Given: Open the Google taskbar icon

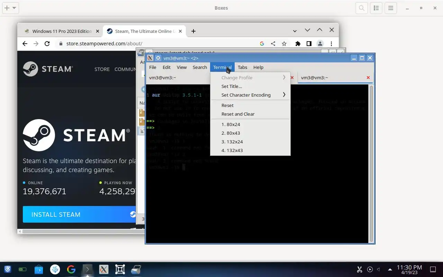Looking at the screenshot, I should point(71,269).
